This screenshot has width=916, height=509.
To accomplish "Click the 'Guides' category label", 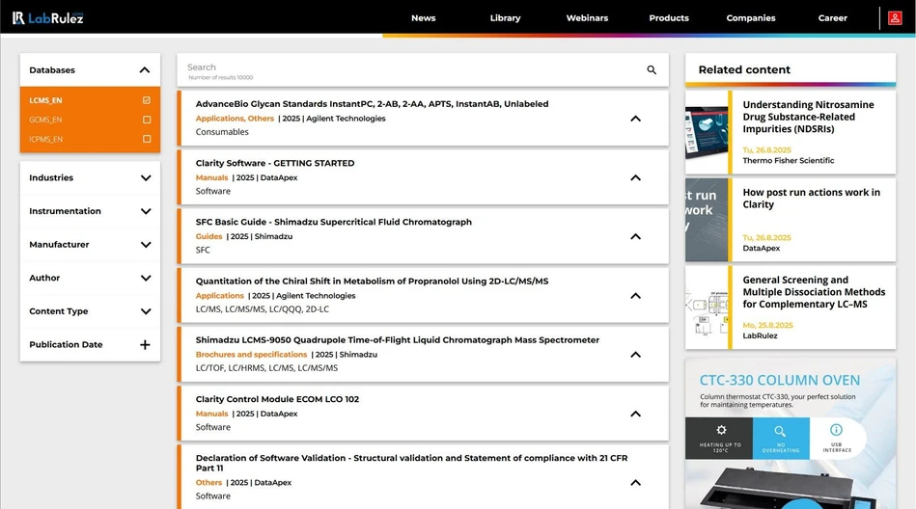I will click(x=209, y=236).
